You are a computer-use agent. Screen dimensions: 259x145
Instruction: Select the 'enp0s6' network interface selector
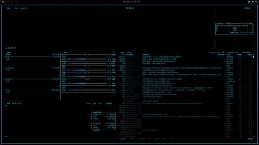(x=109, y=104)
